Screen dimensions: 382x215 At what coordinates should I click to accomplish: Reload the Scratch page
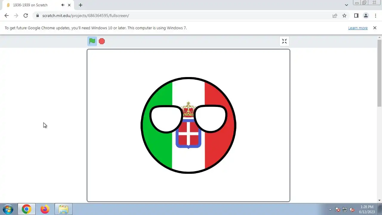click(26, 16)
